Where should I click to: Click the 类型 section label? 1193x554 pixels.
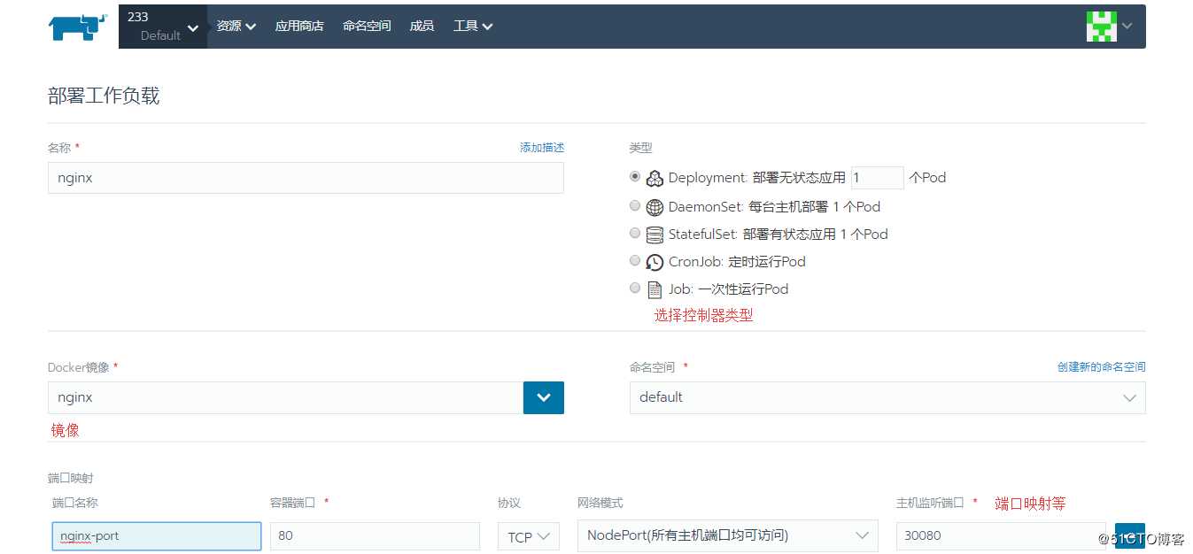(640, 148)
